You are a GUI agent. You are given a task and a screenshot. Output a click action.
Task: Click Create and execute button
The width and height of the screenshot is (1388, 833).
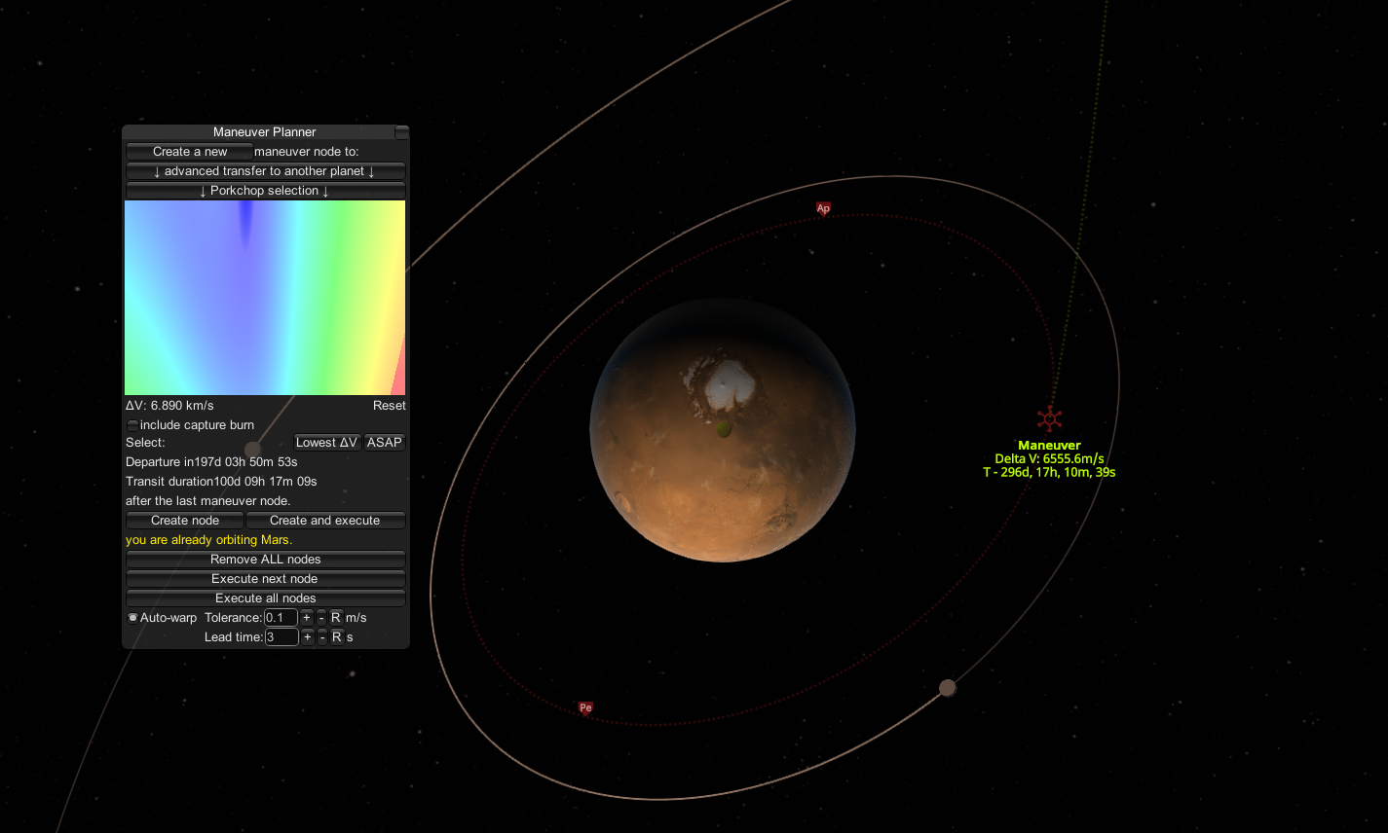(325, 521)
